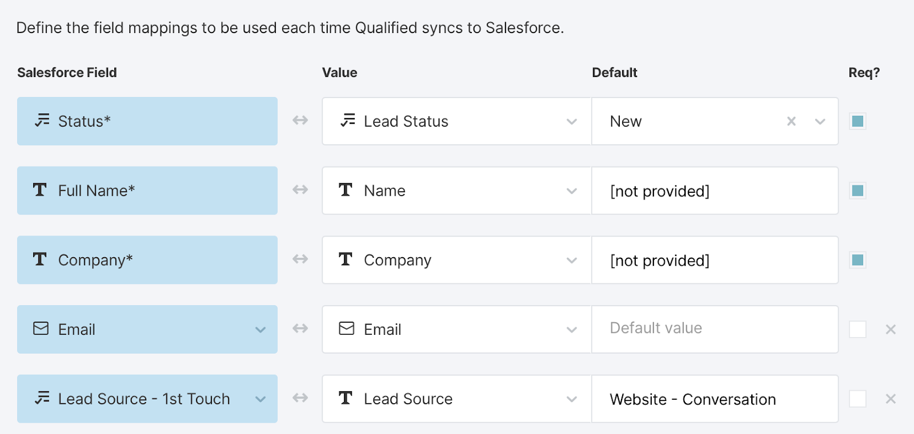Screen dimensions: 914x434
Task: Click envelope icon in Email value dropdown
Action: pyautogui.click(x=347, y=328)
